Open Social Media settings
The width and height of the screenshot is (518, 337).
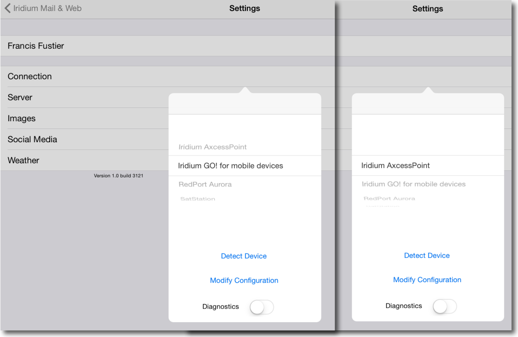[x=85, y=139]
